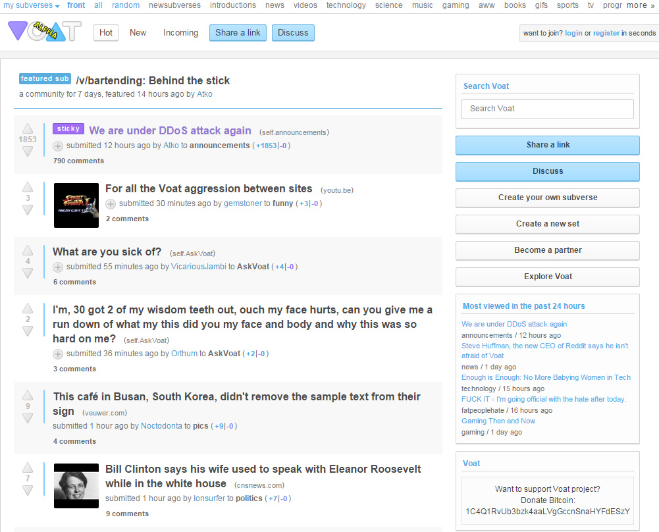Open user profile 'Noctodonta'
The height and width of the screenshot is (532, 659).
point(161,426)
